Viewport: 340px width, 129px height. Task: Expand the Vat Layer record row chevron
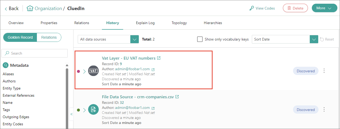pyautogui.click(x=84, y=71)
